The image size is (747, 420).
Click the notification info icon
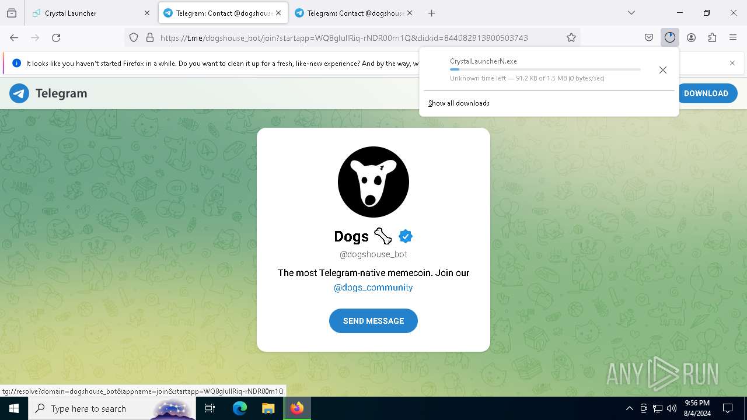[16, 63]
